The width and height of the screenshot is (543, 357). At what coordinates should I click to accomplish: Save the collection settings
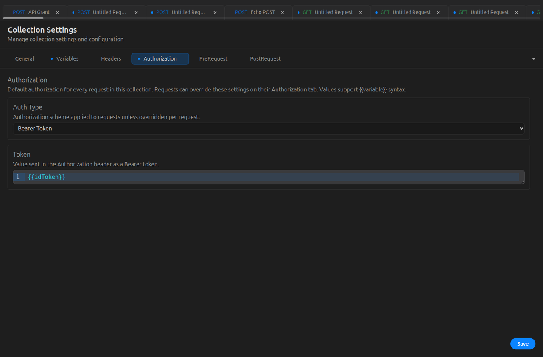coord(523,343)
